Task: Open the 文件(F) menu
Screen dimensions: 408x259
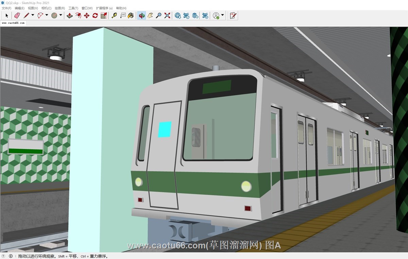Action: pos(6,8)
